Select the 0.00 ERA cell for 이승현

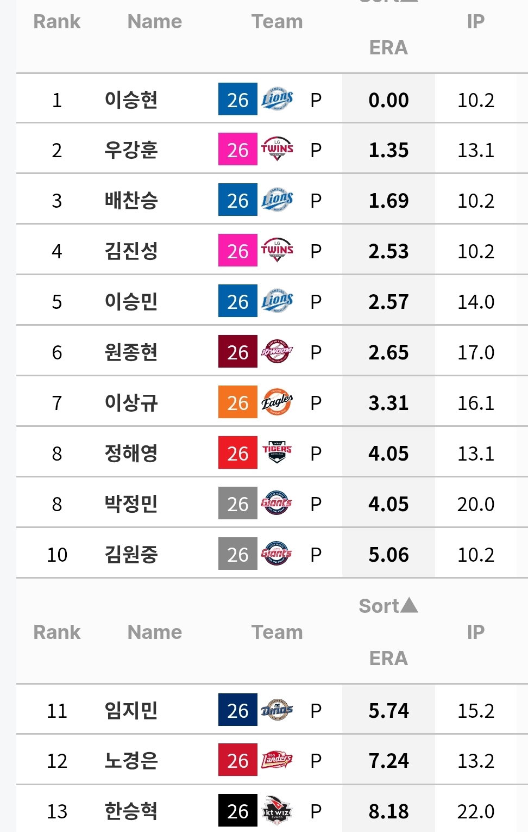[x=388, y=100]
